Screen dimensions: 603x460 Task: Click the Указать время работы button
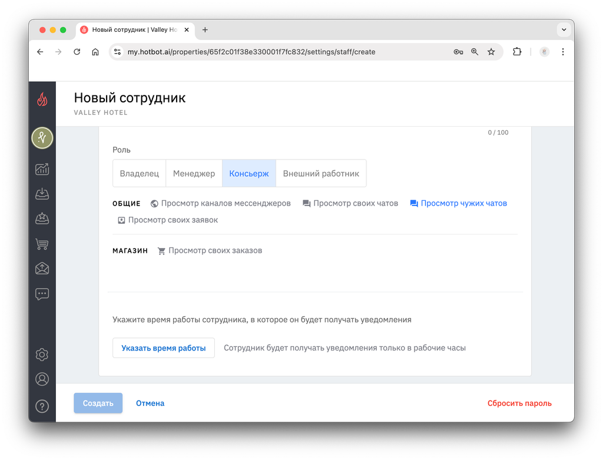[x=164, y=348]
